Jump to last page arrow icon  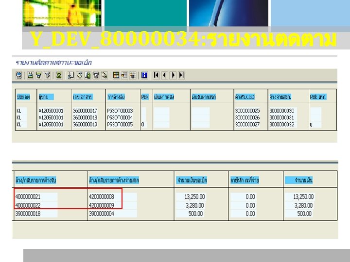181,75
